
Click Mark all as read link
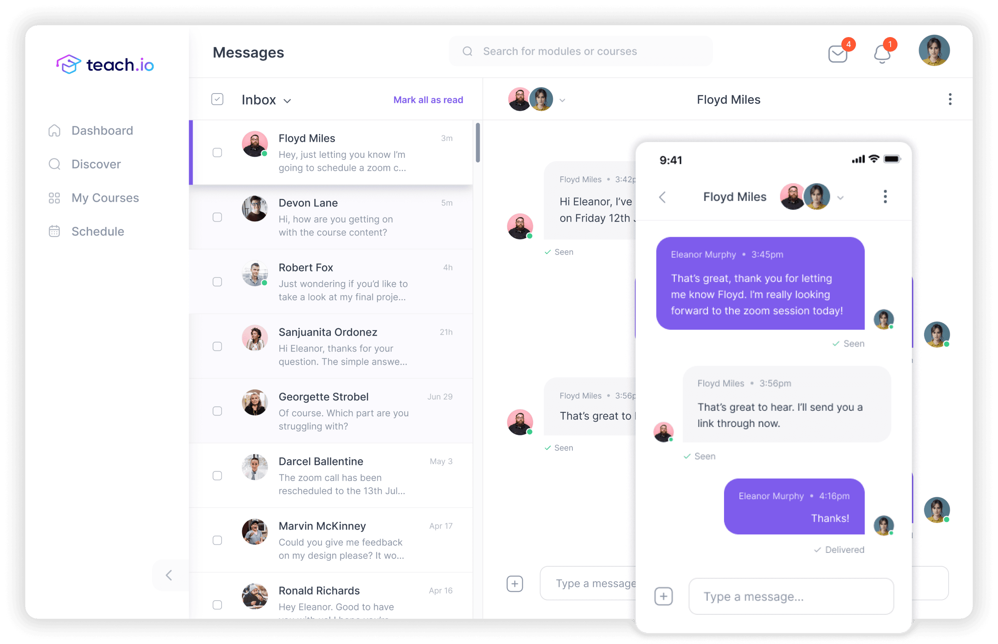click(x=428, y=99)
